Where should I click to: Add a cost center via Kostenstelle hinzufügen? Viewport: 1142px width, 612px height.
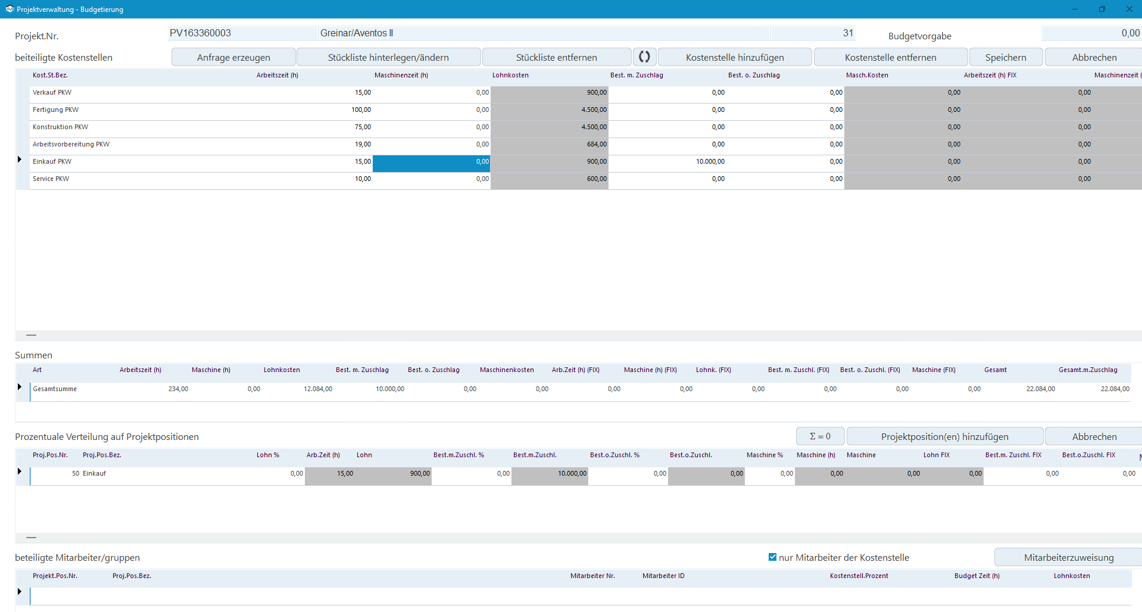(x=734, y=57)
